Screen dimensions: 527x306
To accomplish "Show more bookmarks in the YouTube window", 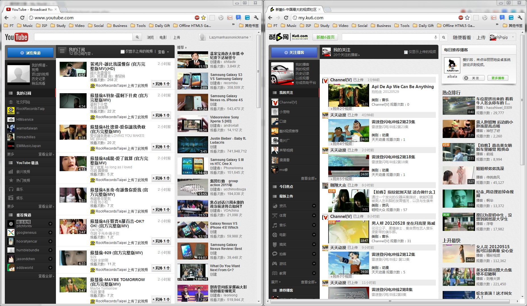I will coord(233,25).
